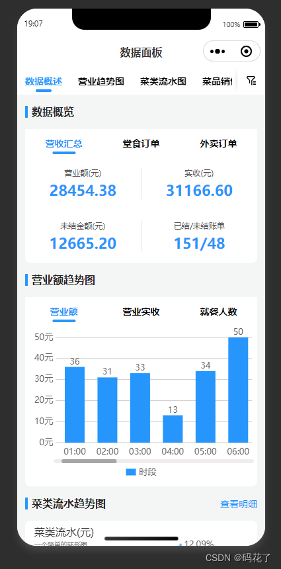
Task: Click the 06:00 x-axis label
Action: coord(238,451)
